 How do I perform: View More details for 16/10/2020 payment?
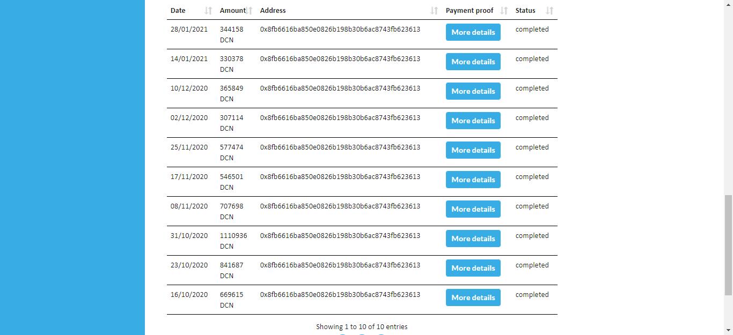[x=473, y=297]
